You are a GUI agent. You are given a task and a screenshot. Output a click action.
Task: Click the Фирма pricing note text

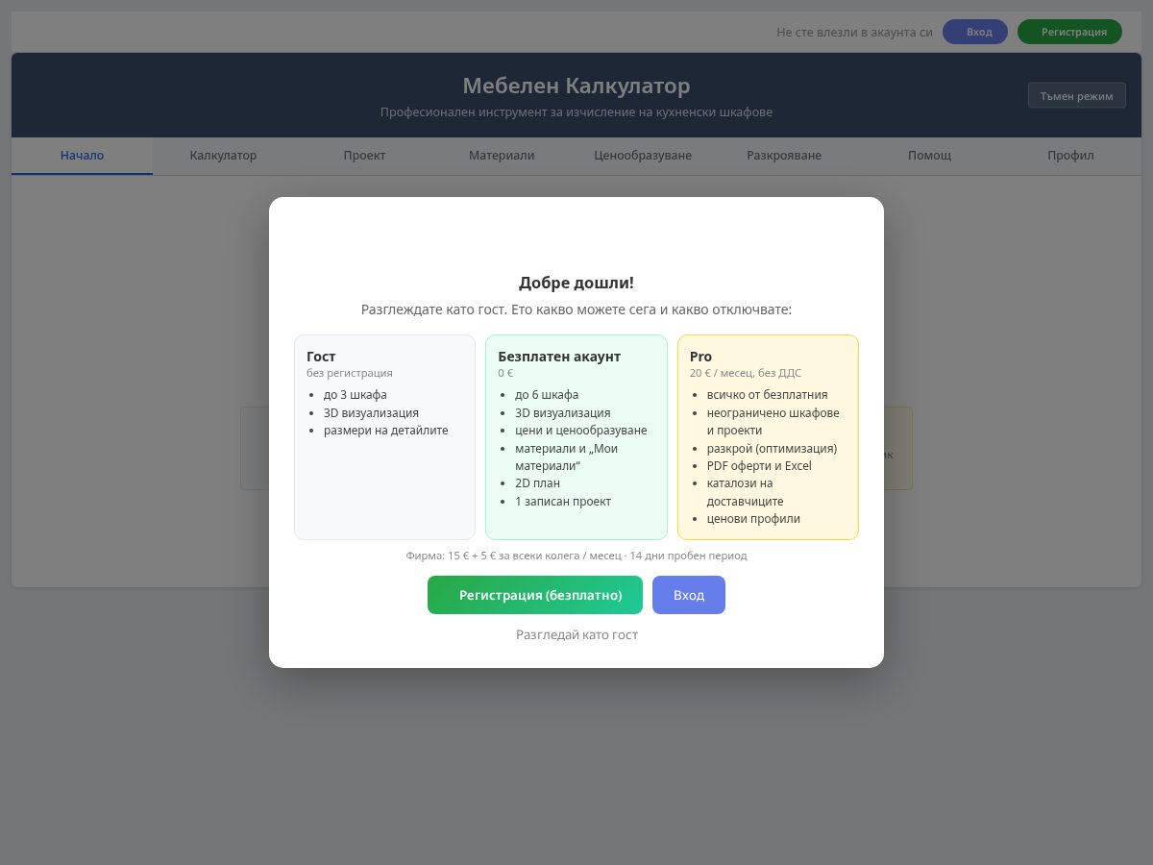(576, 556)
